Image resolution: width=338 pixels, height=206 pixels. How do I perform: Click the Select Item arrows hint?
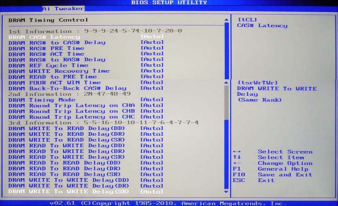coord(268,158)
